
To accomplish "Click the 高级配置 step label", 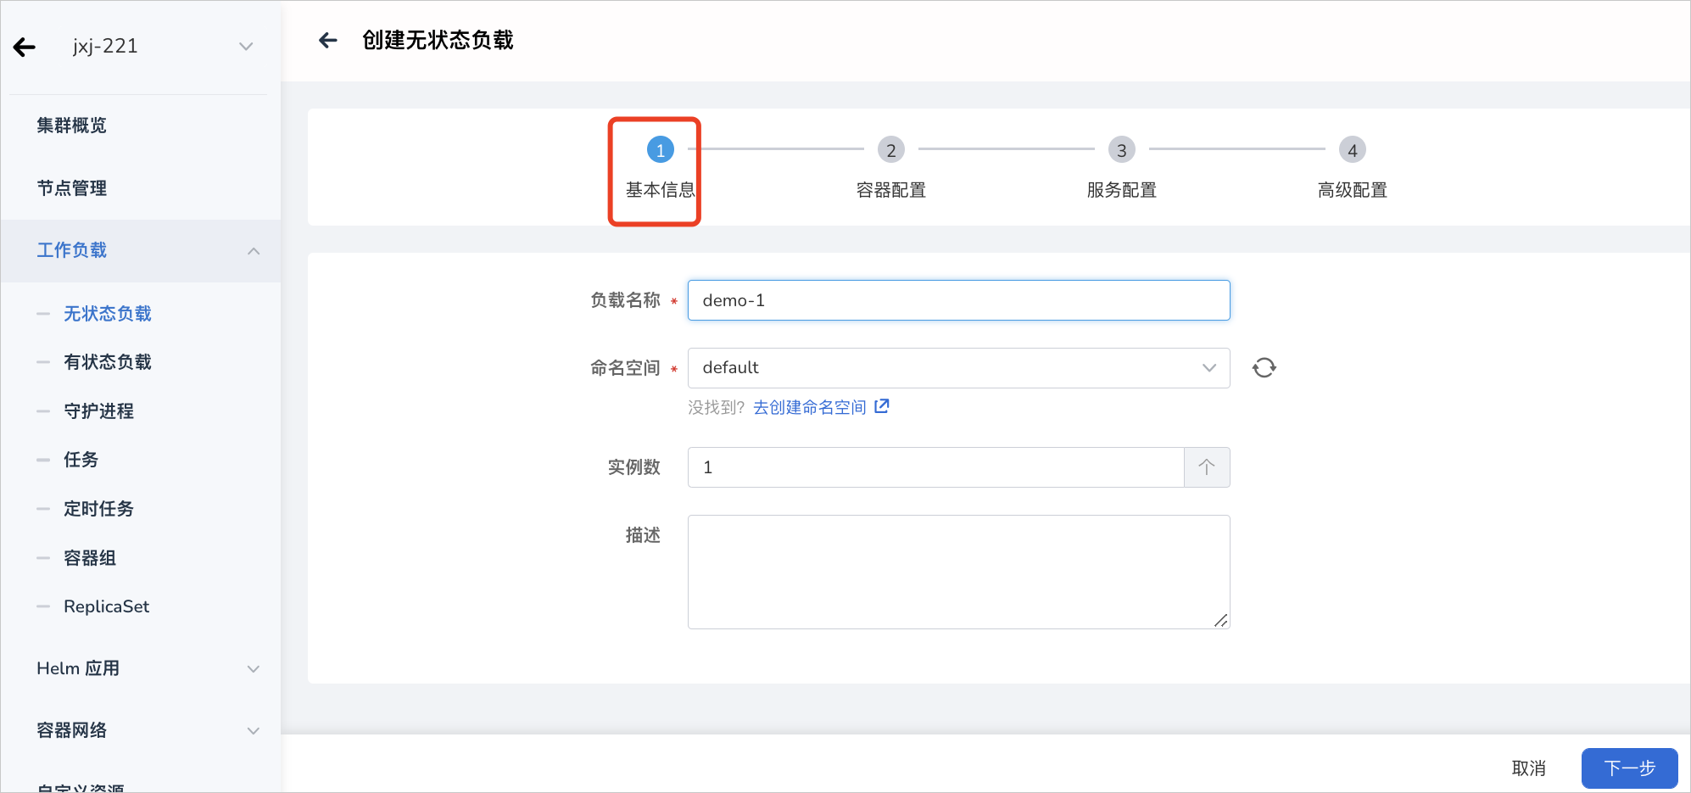I will [x=1353, y=190].
